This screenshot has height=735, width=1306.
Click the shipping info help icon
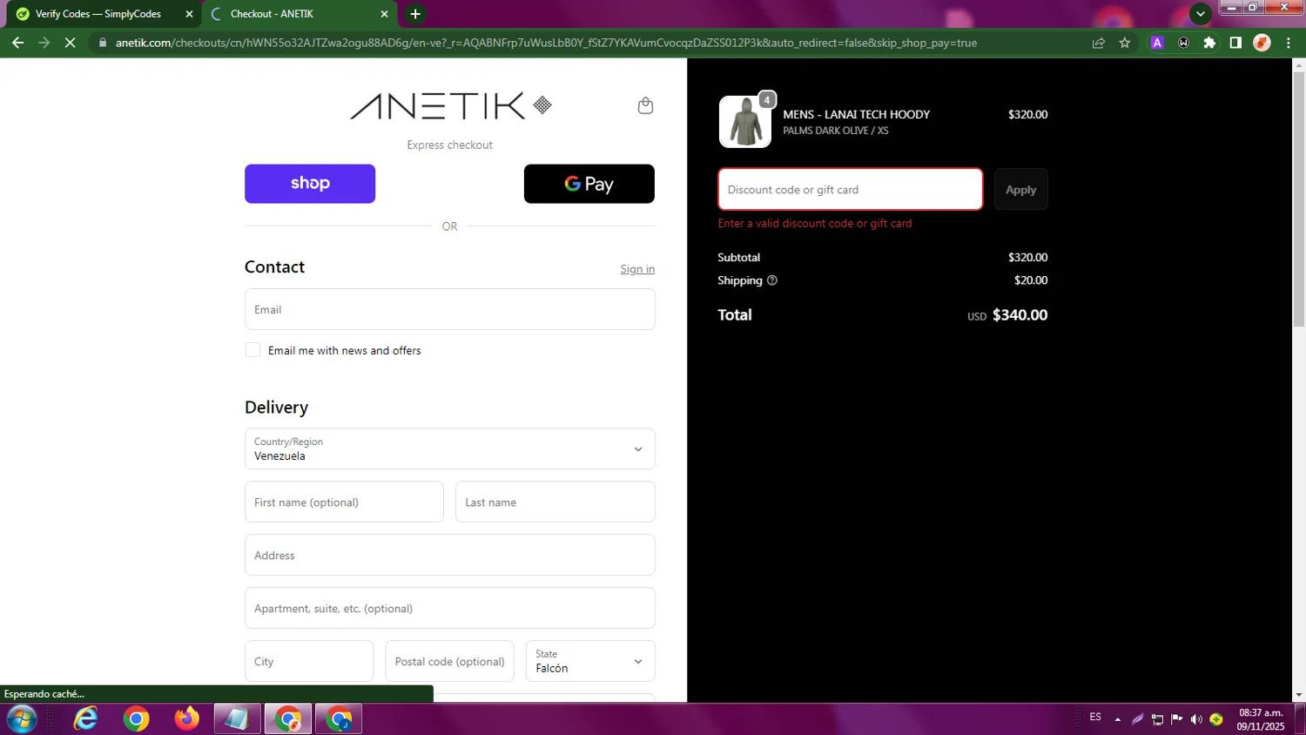point(772,280)
